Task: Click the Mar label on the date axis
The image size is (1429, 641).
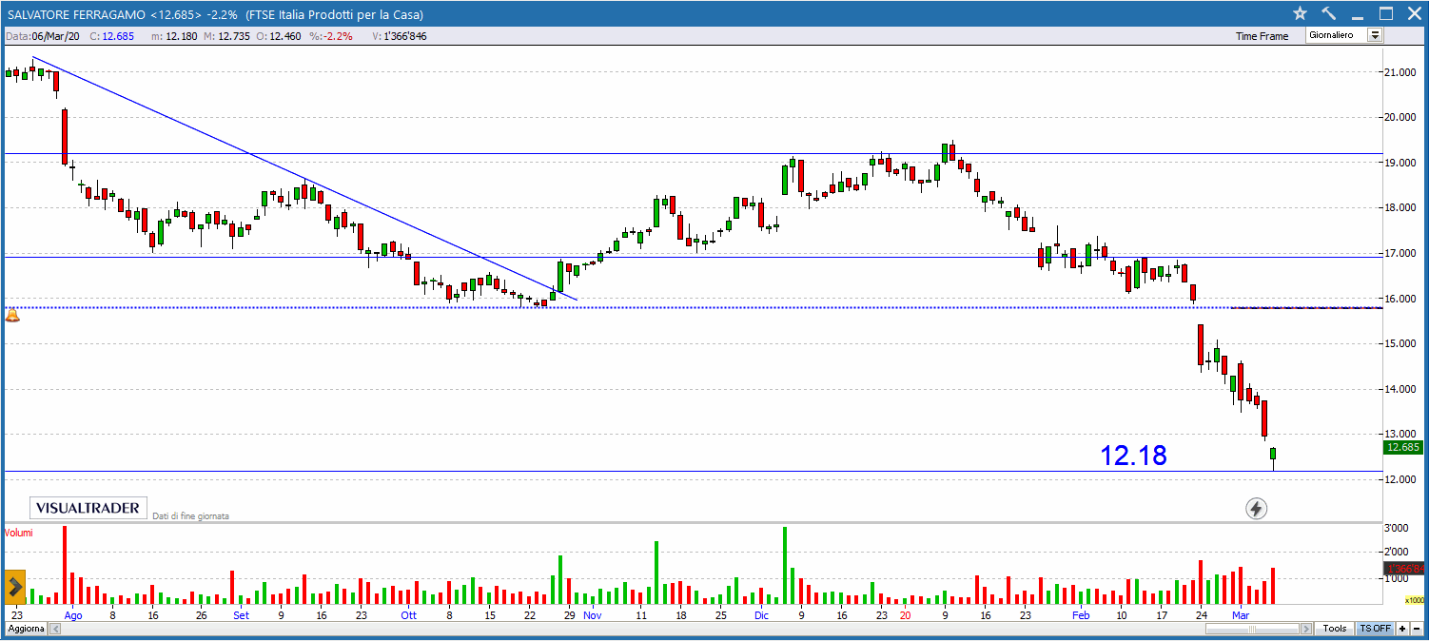Action: 1241,615
